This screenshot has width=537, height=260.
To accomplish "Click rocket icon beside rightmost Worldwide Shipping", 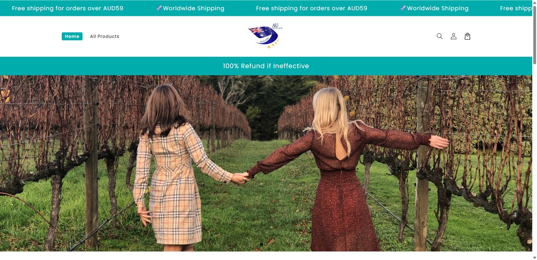I will coord(403,8).
